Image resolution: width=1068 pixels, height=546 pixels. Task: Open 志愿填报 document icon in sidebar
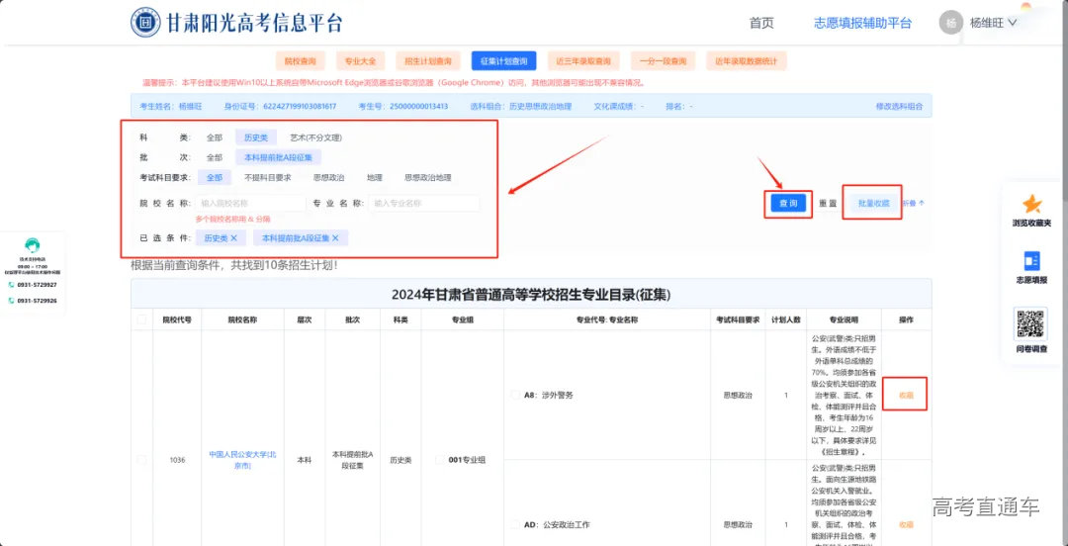point(1031,261)
